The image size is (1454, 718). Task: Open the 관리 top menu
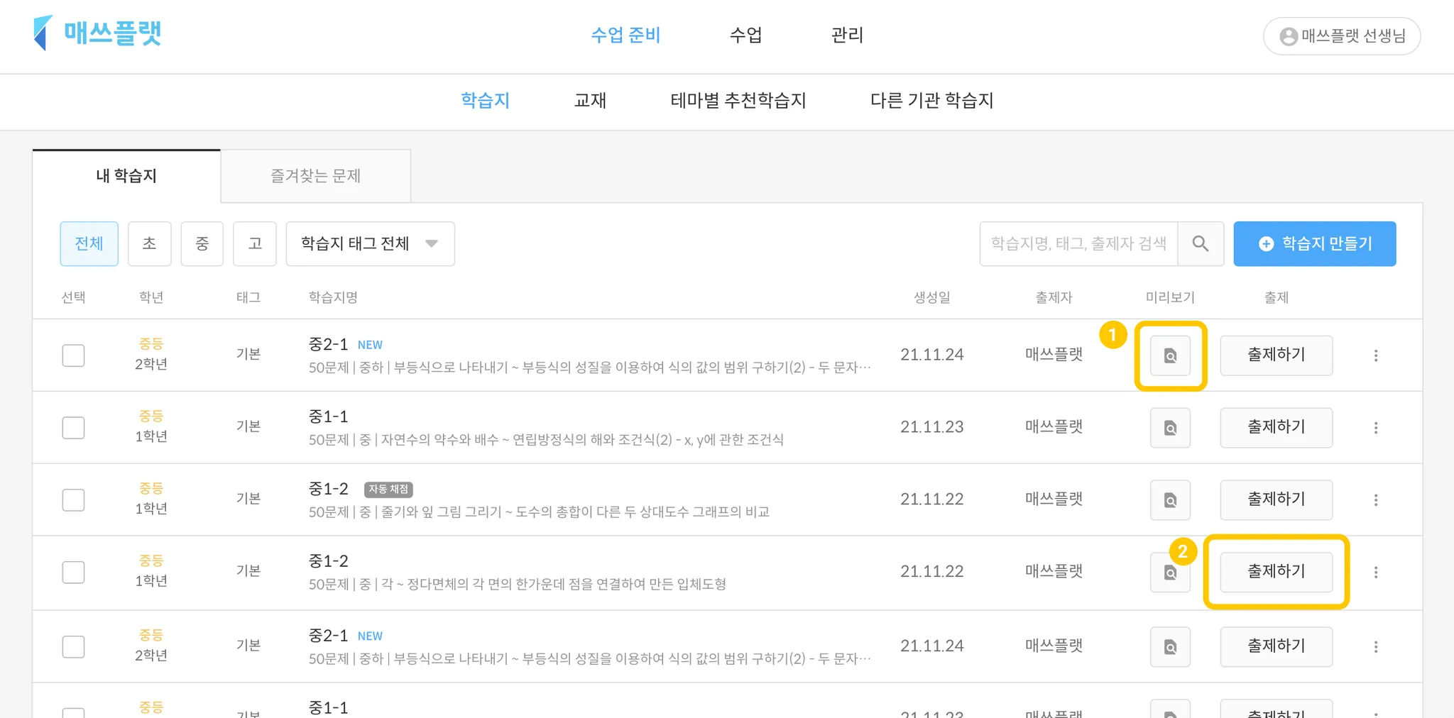(847, 35)
